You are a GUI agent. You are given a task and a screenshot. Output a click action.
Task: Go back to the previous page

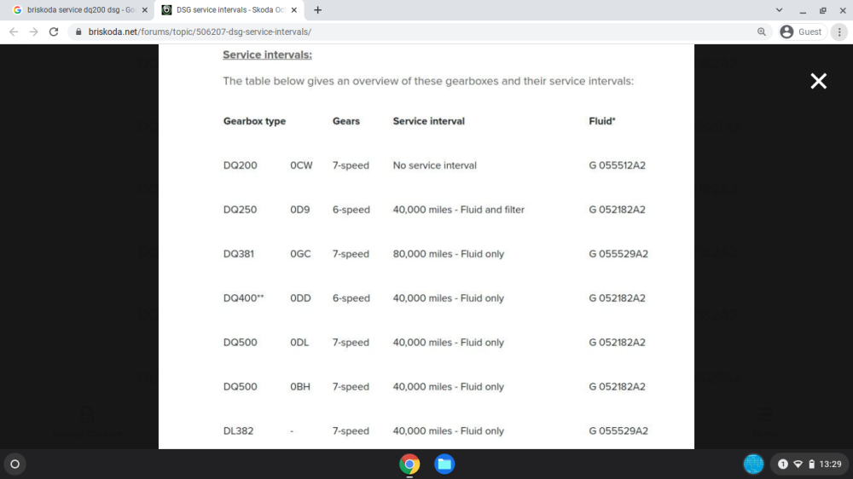pyautogui.click(x=14, y=32)
